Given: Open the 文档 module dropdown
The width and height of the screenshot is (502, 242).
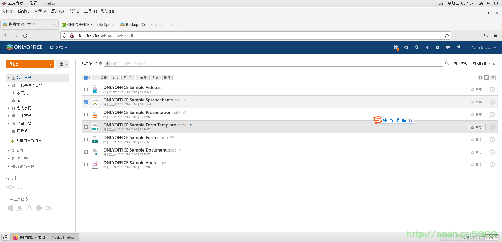Looking at the screenshot, I should 59,47.
